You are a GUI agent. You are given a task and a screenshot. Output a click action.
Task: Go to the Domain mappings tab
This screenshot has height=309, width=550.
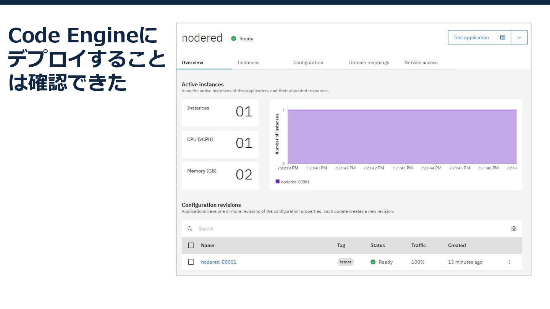click(369, 63)
